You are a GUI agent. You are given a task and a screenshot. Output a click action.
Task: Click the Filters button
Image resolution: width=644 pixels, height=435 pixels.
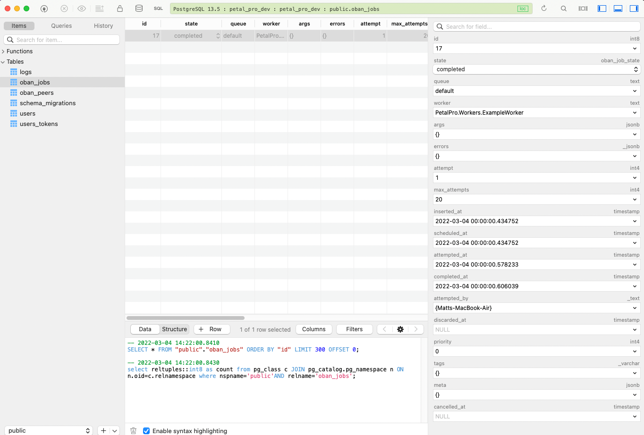coord(354,329)
